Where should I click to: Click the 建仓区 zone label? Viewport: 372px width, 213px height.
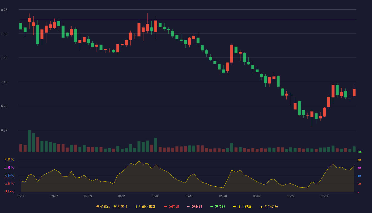click(x=9, y=184)
